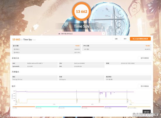Open the exclamation info box beside validation warning
Image resolution: width=161 pixels, height=118 pixels.
click(x=103, y=34)
